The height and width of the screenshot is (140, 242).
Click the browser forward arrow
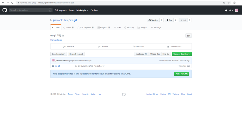[x=8, y=3]
